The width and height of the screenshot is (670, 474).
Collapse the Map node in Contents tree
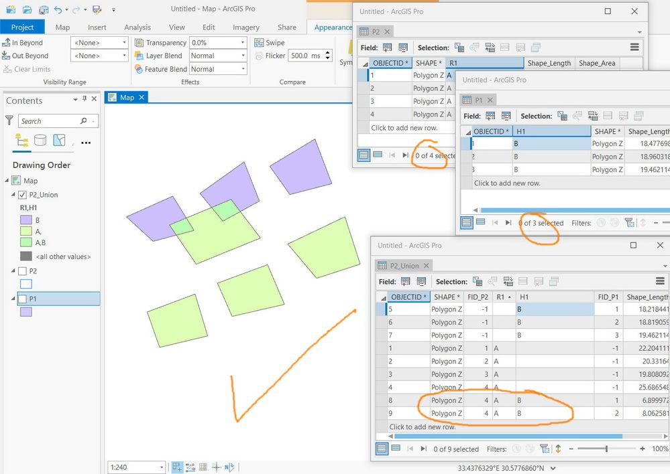click(7, 181)
